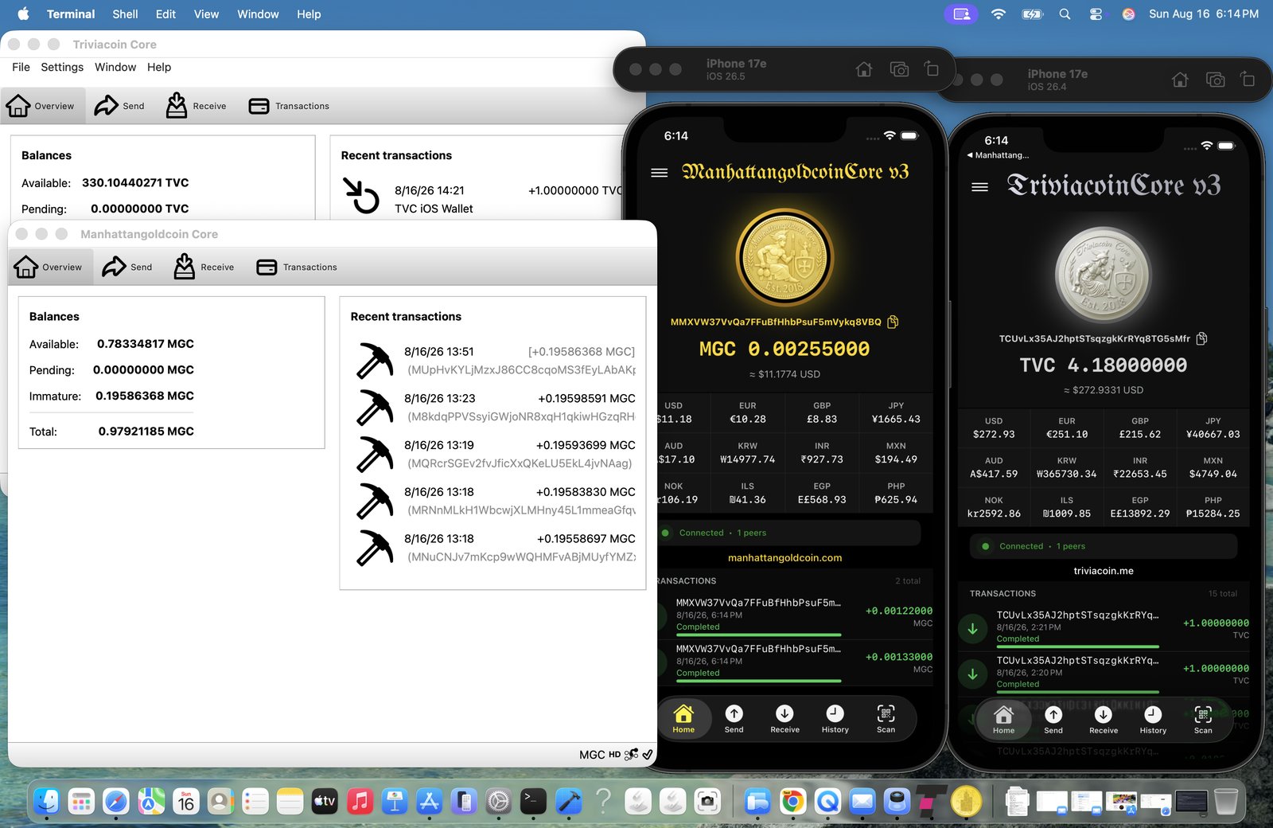Tap History in Triviacoin app tab bar
1273x828 pixels.
1153,720
